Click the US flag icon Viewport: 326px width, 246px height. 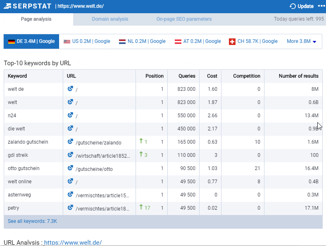tap(67, 42)
